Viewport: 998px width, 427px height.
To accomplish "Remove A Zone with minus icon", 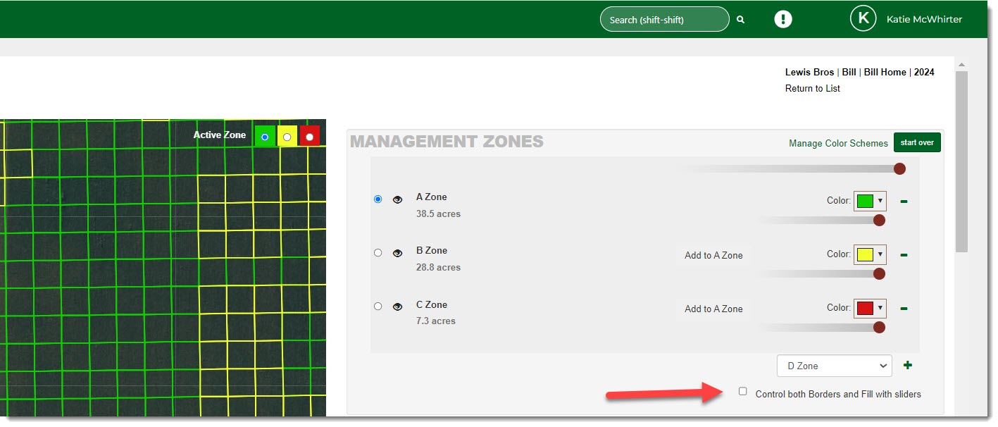I will (904, 202).
